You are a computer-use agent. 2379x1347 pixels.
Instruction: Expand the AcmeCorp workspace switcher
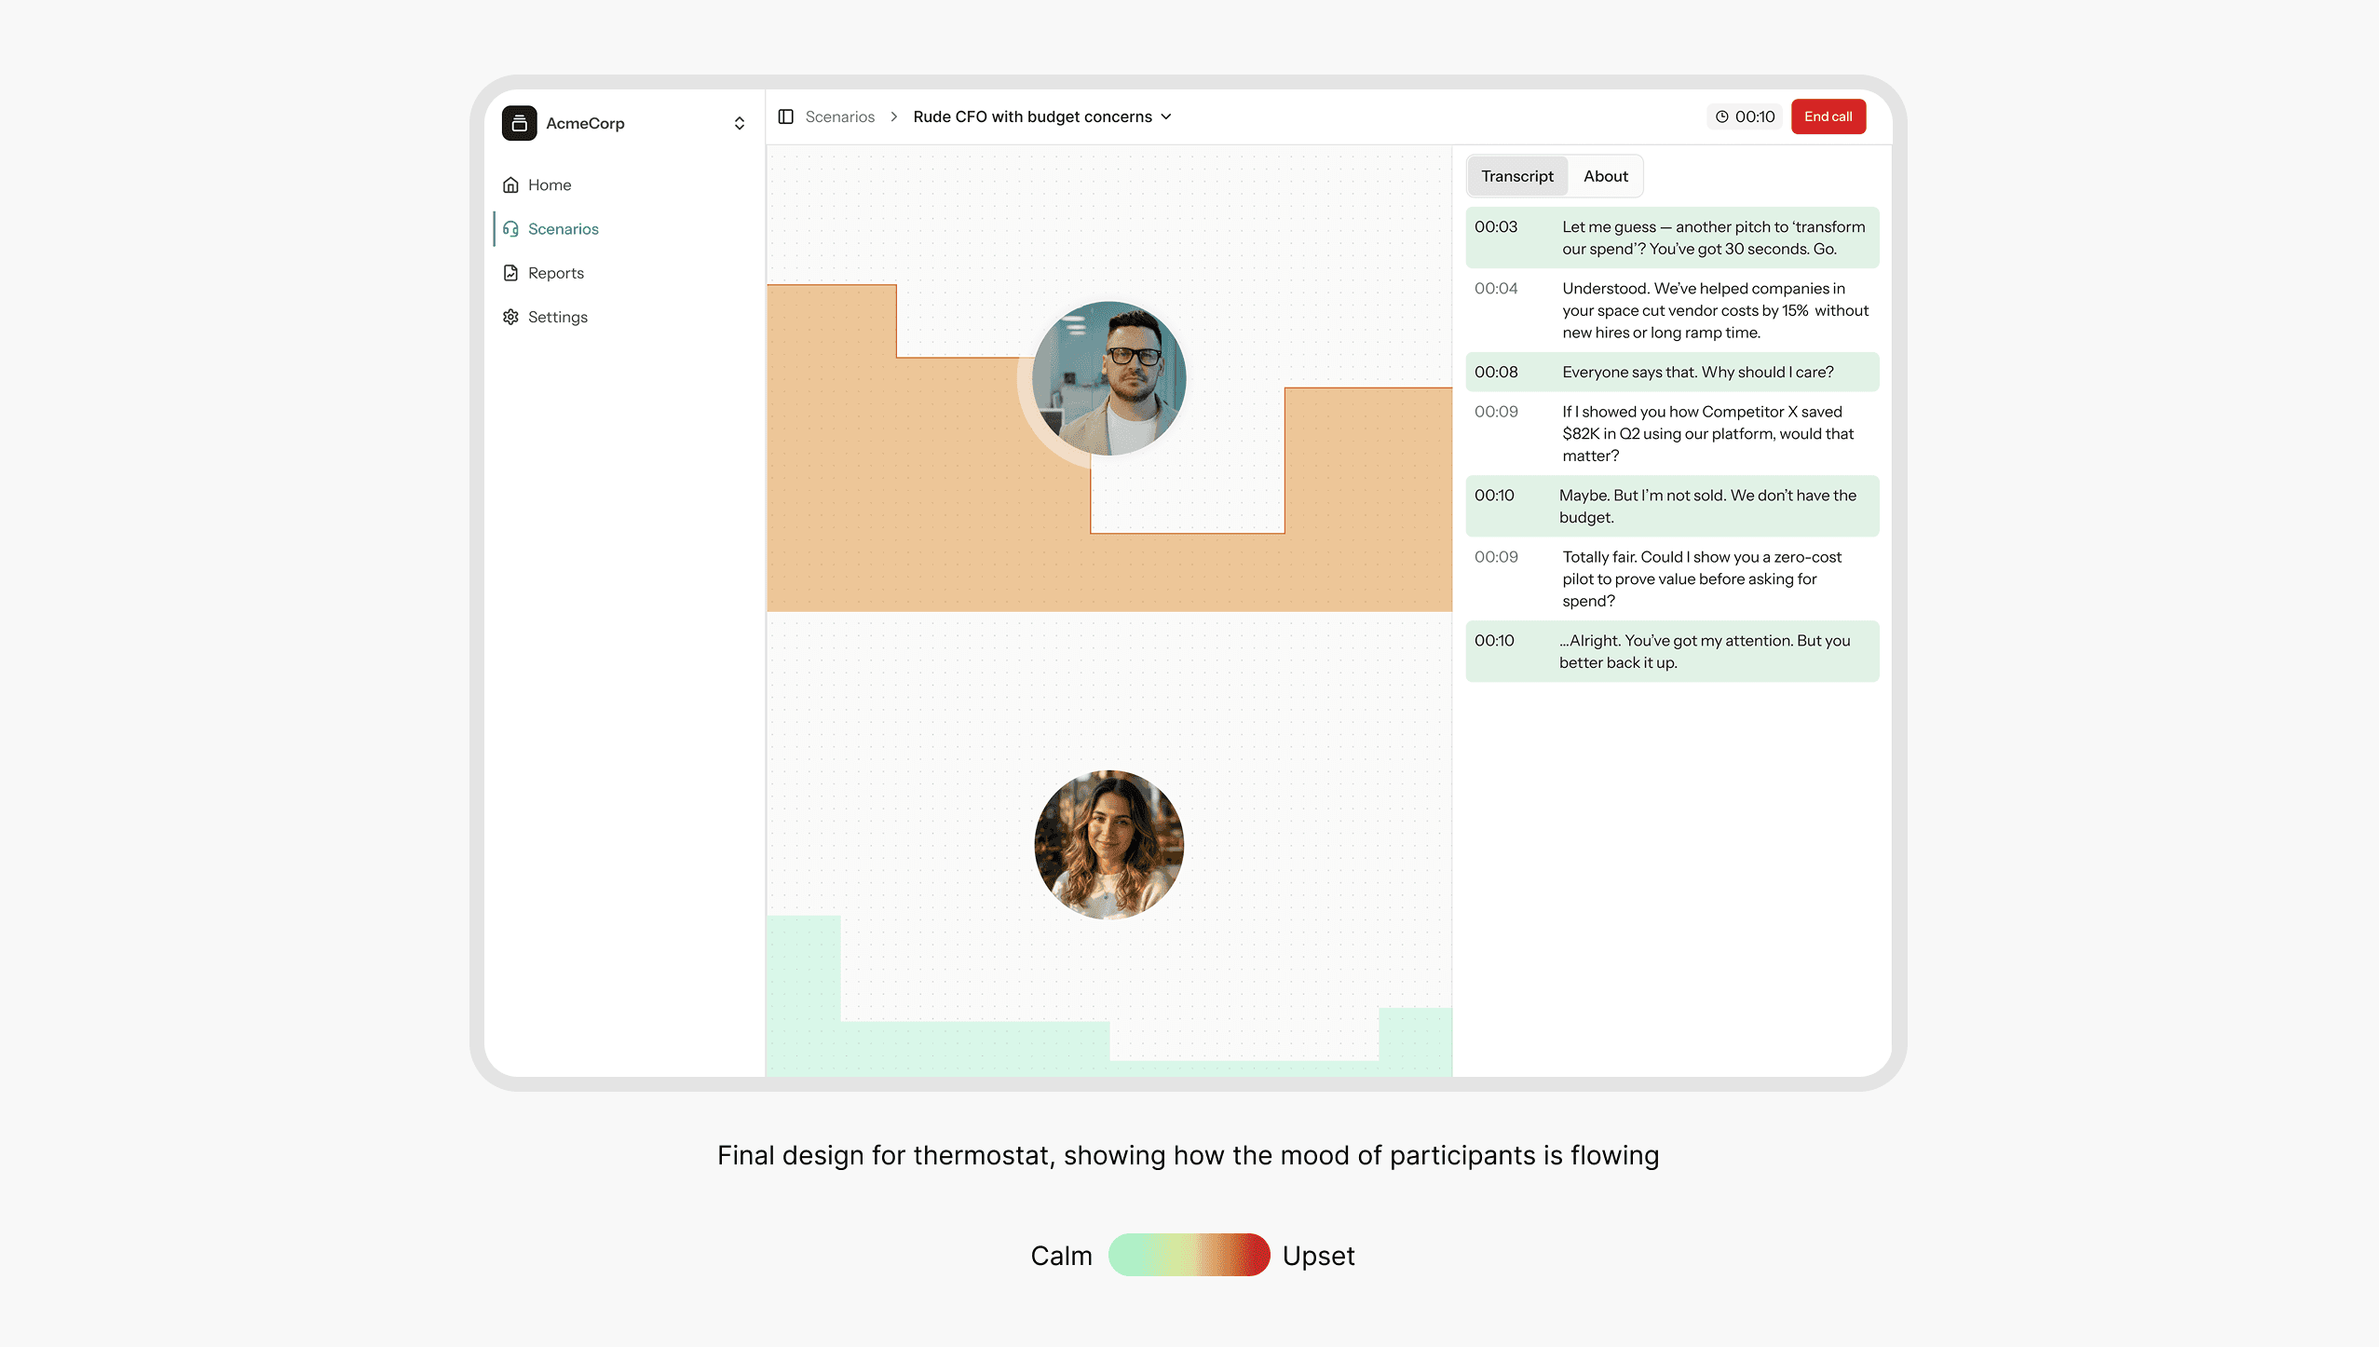739,123
